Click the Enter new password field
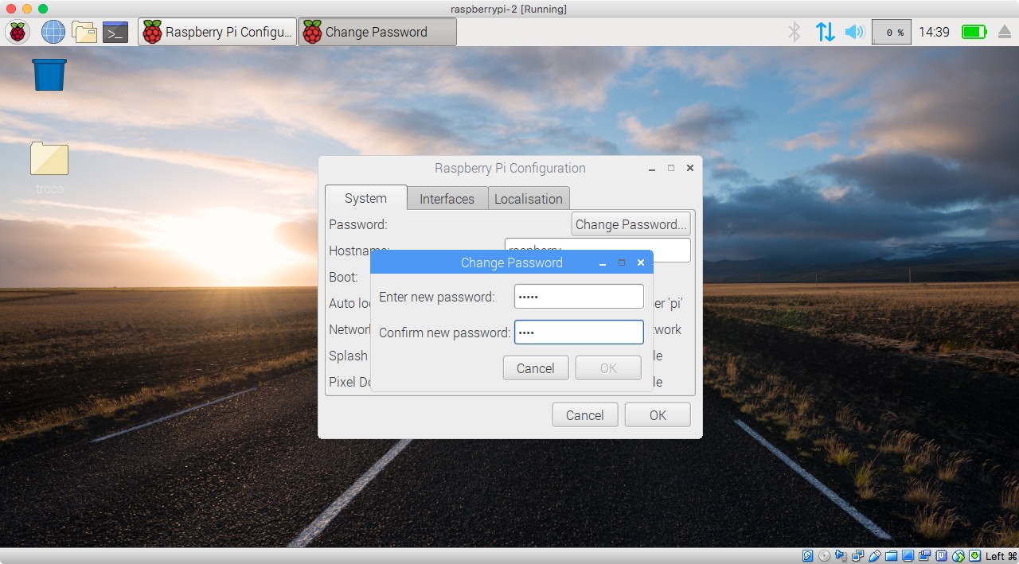Viewport: 1019px width, 564px height. click(x=579, y=297)
